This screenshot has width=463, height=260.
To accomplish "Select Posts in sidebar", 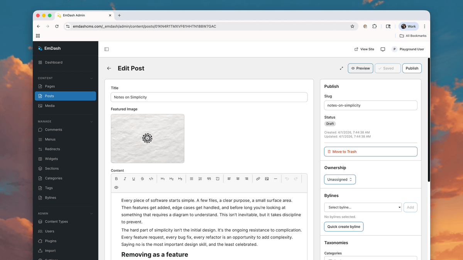I will [x=66, y=96].
